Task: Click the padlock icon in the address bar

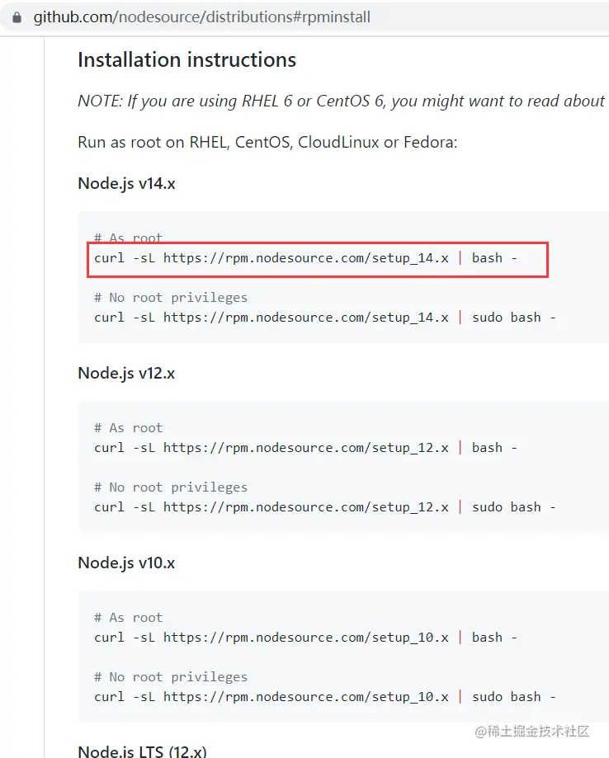Action: [17, 17]
